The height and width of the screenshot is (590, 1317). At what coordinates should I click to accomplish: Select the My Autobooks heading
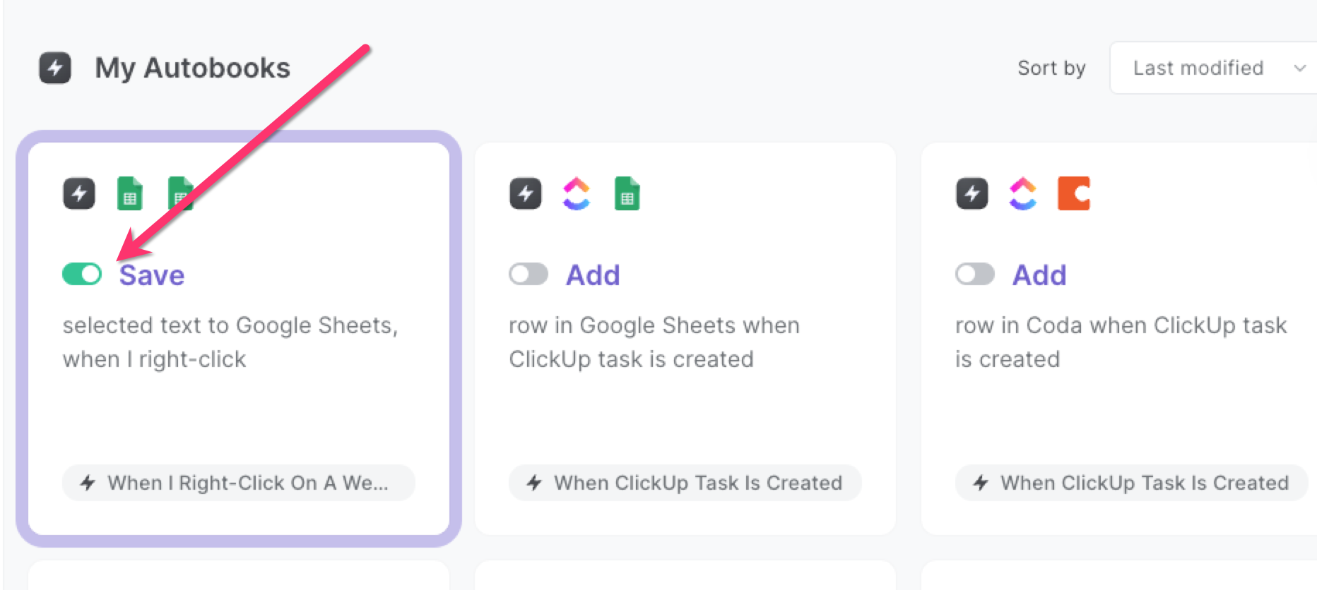click(x=192, y=68)
